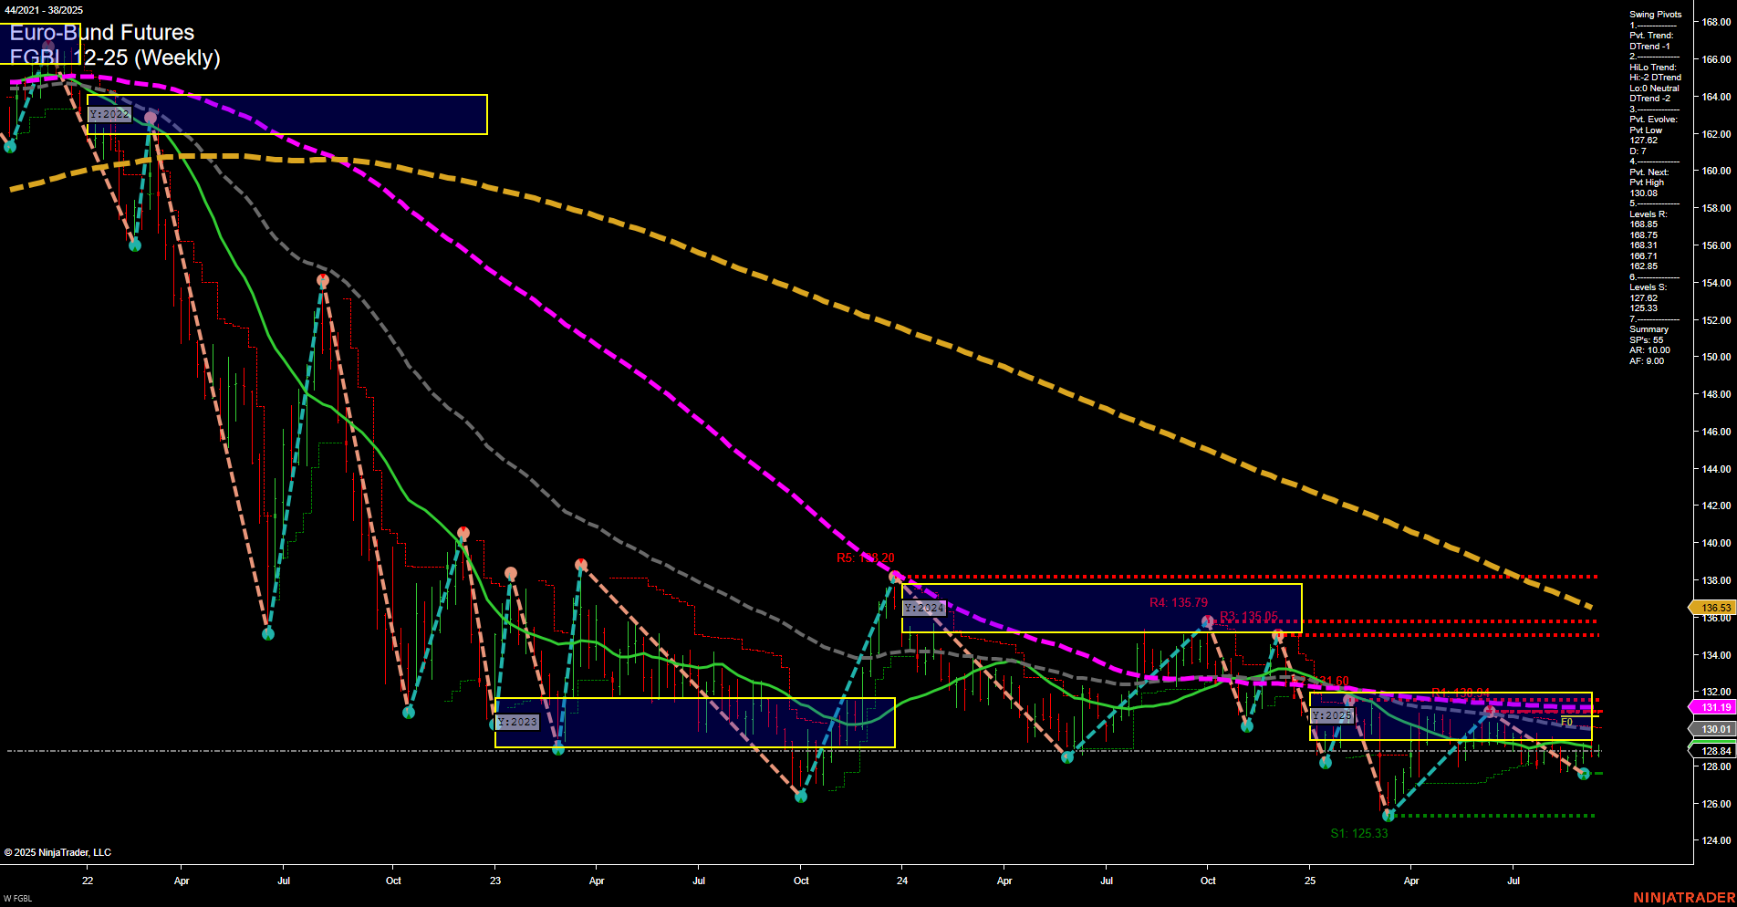Image resolution: width=1737 pixels, height=907 pixels.
Task: Click the 44/2021 - 38/2025 date range label
Action: tap(43, 8)
